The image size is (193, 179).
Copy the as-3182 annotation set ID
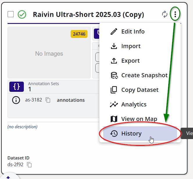click(x=48, y=100)
